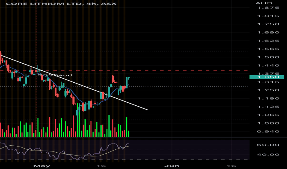Click the 1.065 price axis label
The image size is (287, 169).
[268, 115]
